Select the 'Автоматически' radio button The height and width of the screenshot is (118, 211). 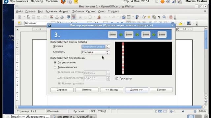tap(55, 67)
